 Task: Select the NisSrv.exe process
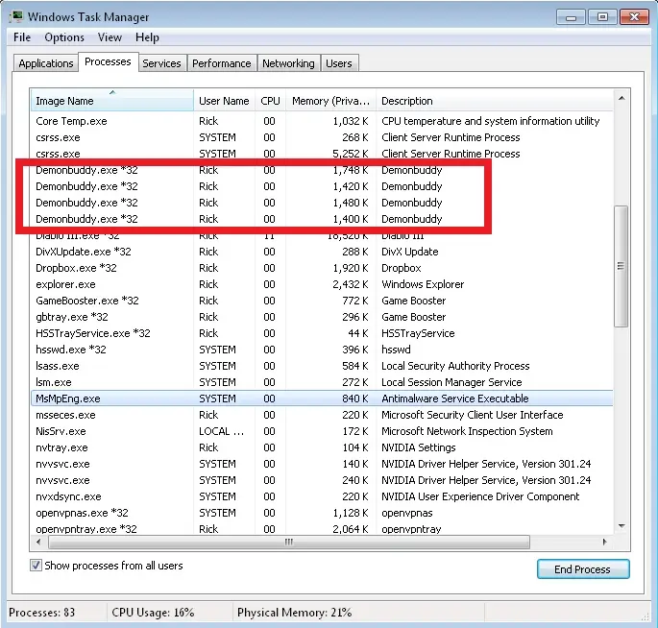coord(322,431)
